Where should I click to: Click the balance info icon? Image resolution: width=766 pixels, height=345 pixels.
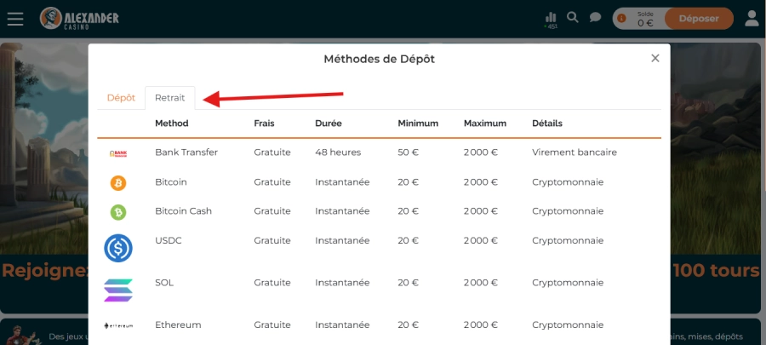pyautogui.click(x=622, y=18)
